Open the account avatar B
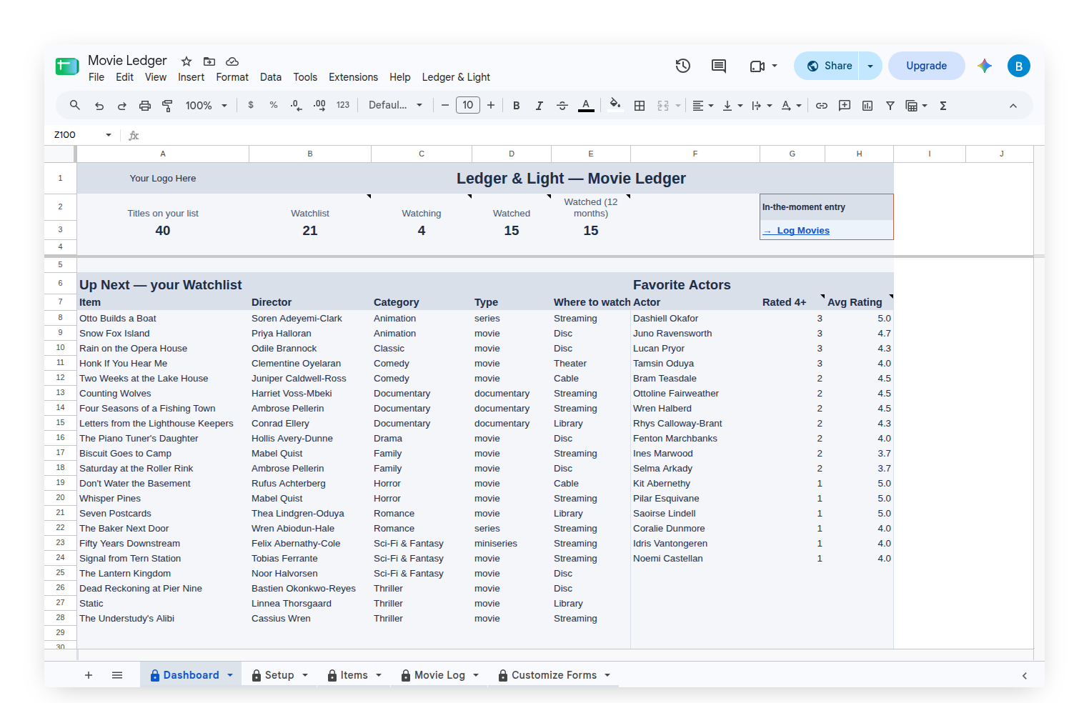This screenshot has width=1089, height=703. coord(1019,66)
